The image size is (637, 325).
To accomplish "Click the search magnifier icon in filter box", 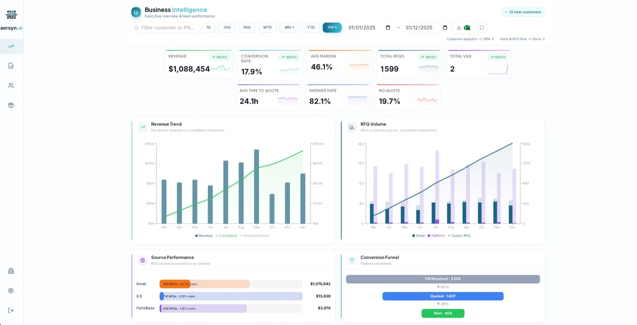I will pyautogui.click(x=137, y=27).
